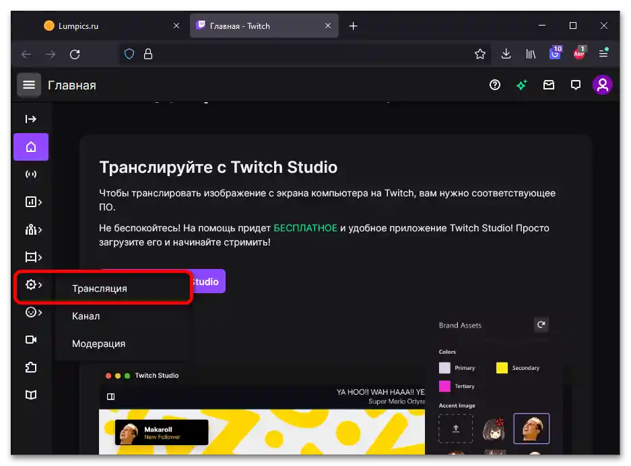The width and height of the screenshot is (631, 466).
Task: Open the Creator Camp book icon
Action: tap(31, 395)
